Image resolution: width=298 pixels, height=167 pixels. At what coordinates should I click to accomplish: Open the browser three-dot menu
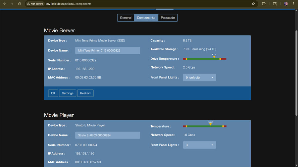point(293,4)
